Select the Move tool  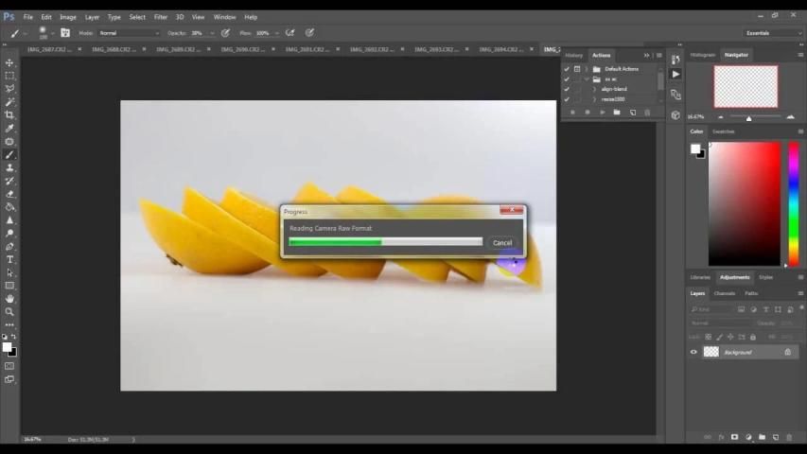10,62
